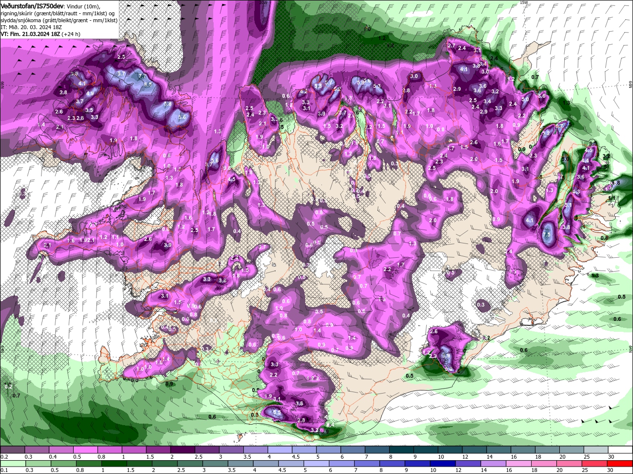Click the 15W longitude label
This screenshot has width=633, height=474.
tap(525, 2)
